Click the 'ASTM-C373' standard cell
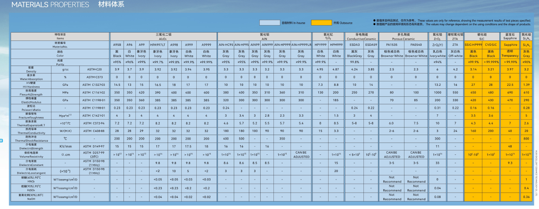The width and height of the screenshot is (539, 209). pyautogui.click(x=94, y=77)
